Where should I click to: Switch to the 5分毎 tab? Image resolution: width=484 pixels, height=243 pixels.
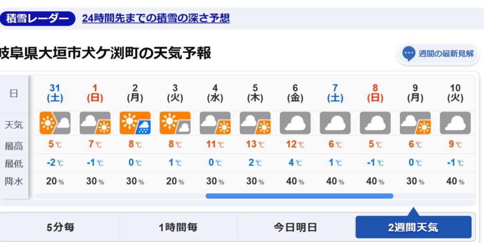[x=60, y=227]
